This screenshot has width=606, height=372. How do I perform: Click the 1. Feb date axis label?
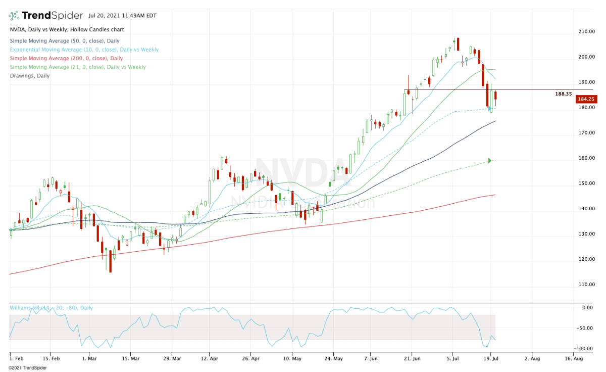point(17,358)
